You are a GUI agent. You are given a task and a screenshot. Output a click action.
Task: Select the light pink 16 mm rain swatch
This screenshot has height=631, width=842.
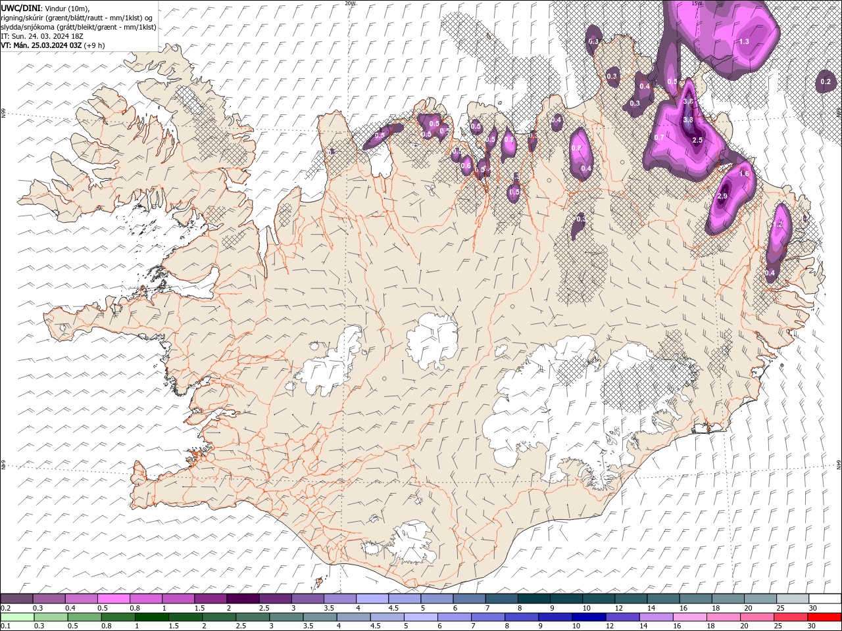tap(690, 617)
